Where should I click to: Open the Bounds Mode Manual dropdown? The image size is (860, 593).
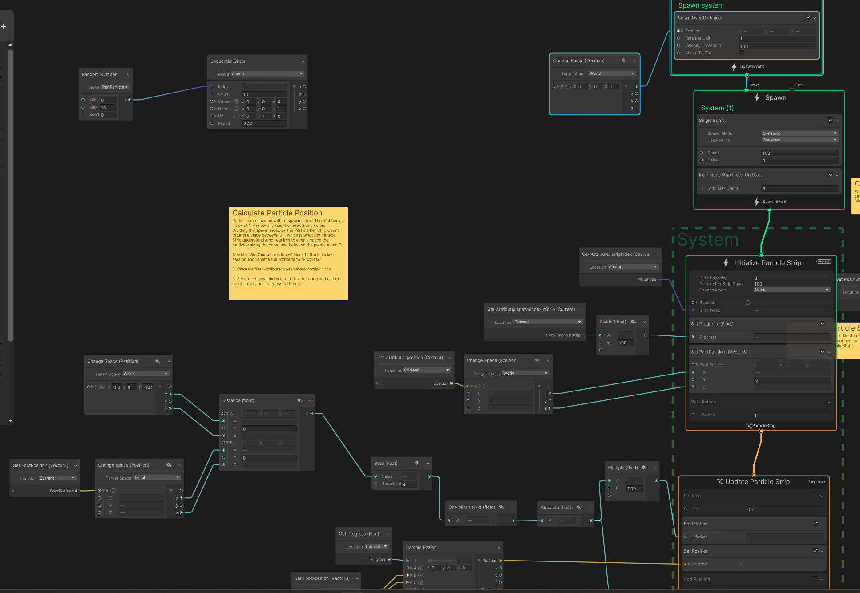point(791,290)
